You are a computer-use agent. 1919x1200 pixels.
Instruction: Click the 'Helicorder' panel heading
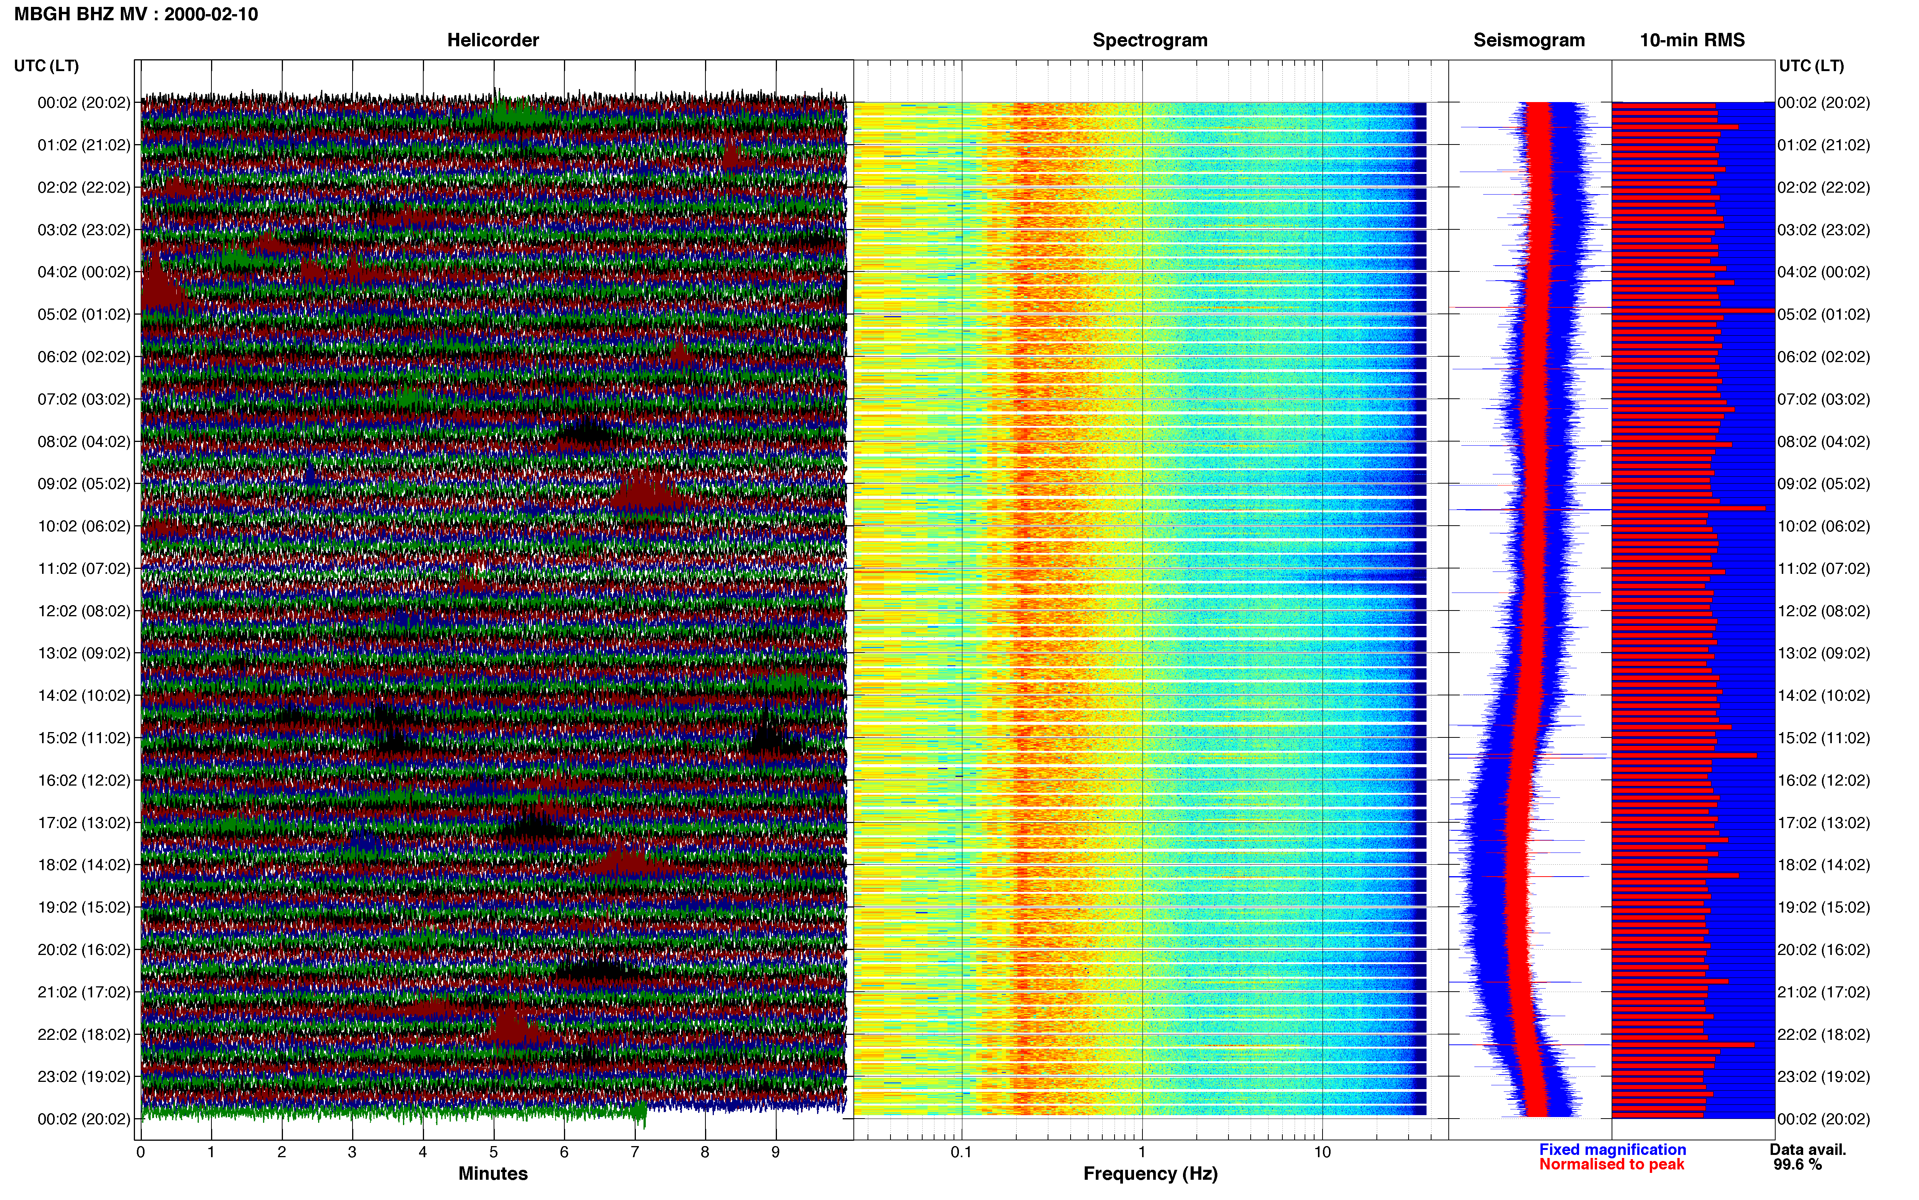pyautogui.click(x=493, y=40)
